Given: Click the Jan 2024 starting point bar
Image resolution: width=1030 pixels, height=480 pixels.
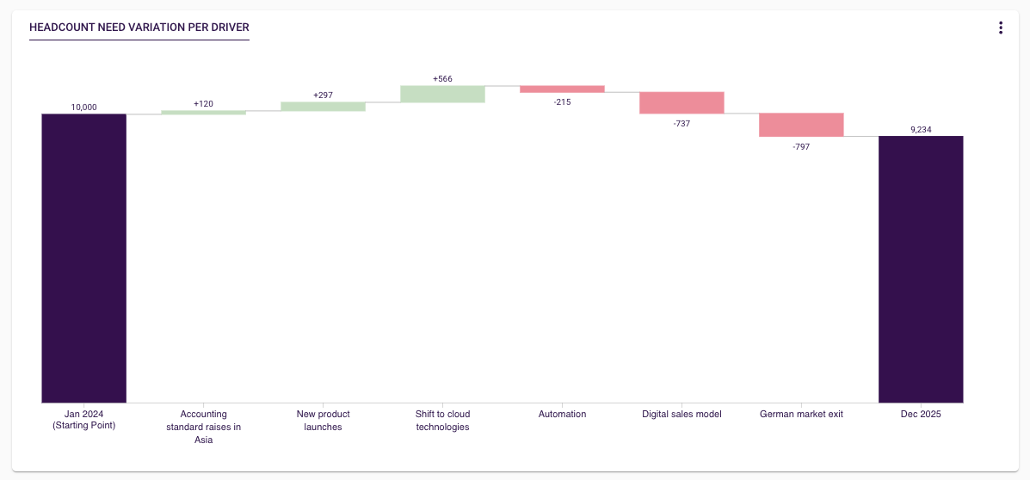Looking at the screenshot, I should click(x=84, y=258).
